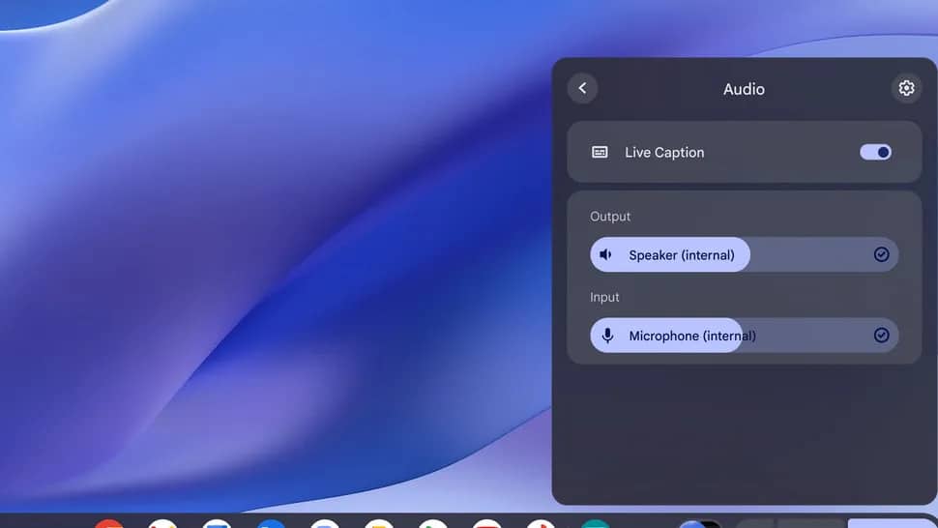
Task: Click the "Input" section label
Action: click(x=604, y=297)
